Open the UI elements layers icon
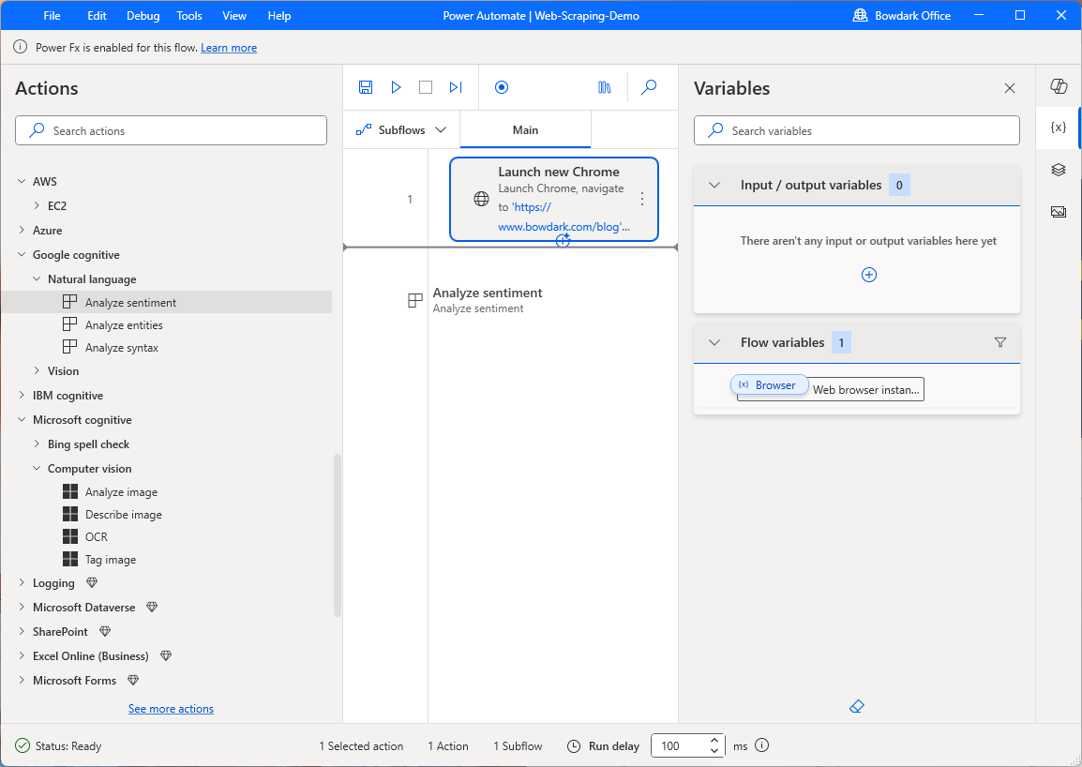The height and width of the screenshot is (767, 1082). (x=1059, y=170)
